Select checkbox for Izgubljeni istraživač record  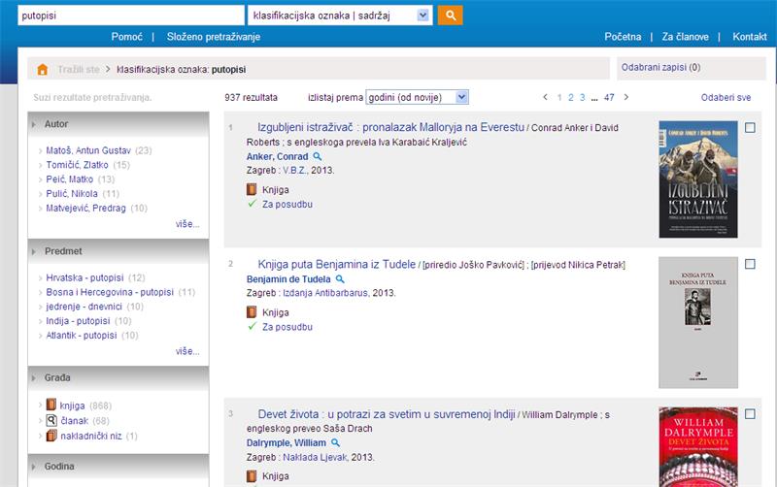(750, 128)
